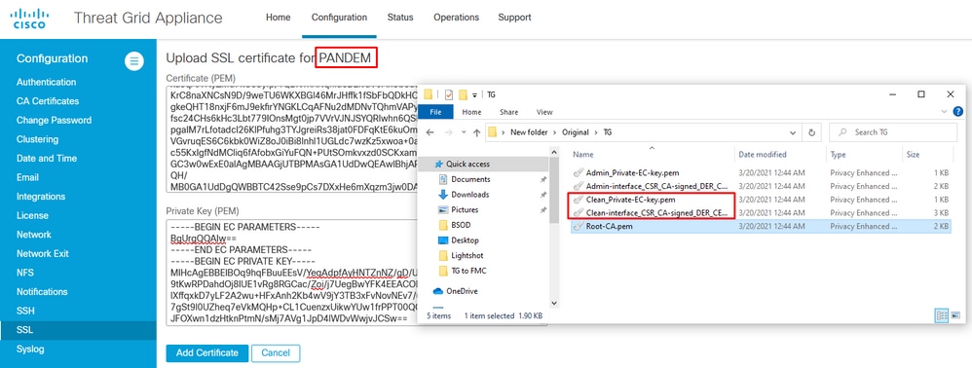
Task: Open CA Certificates page
Action: 48,101
